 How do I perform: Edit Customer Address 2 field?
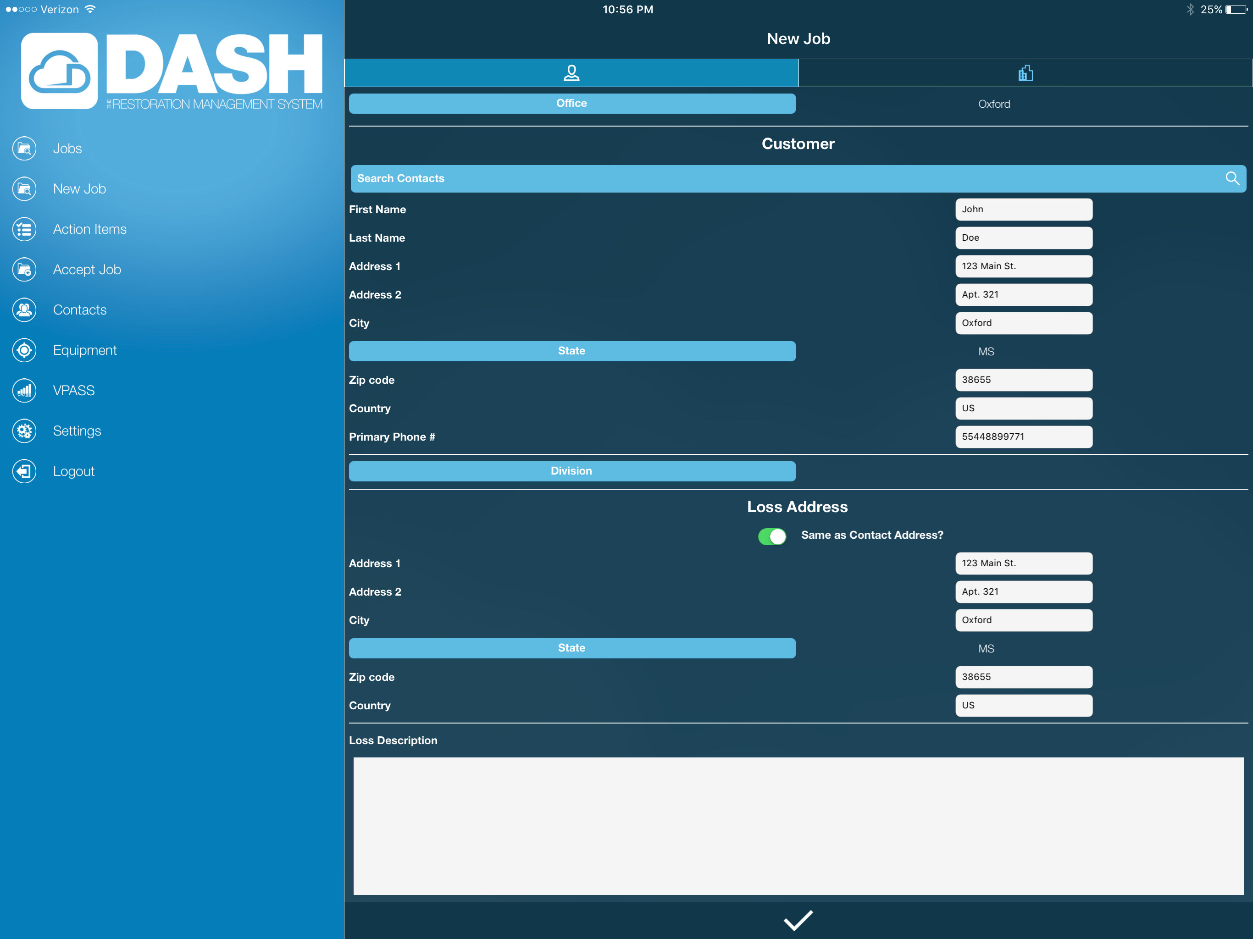[1024, 294]
